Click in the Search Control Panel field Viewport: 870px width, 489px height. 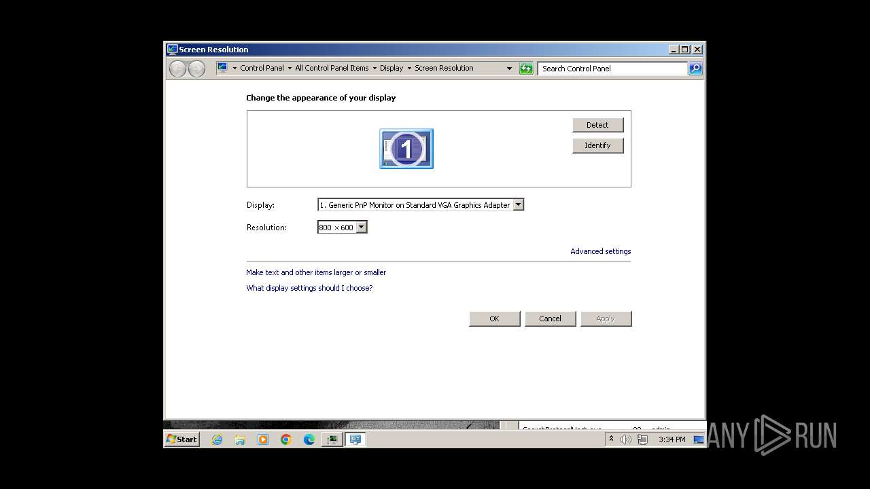point(612,69)
